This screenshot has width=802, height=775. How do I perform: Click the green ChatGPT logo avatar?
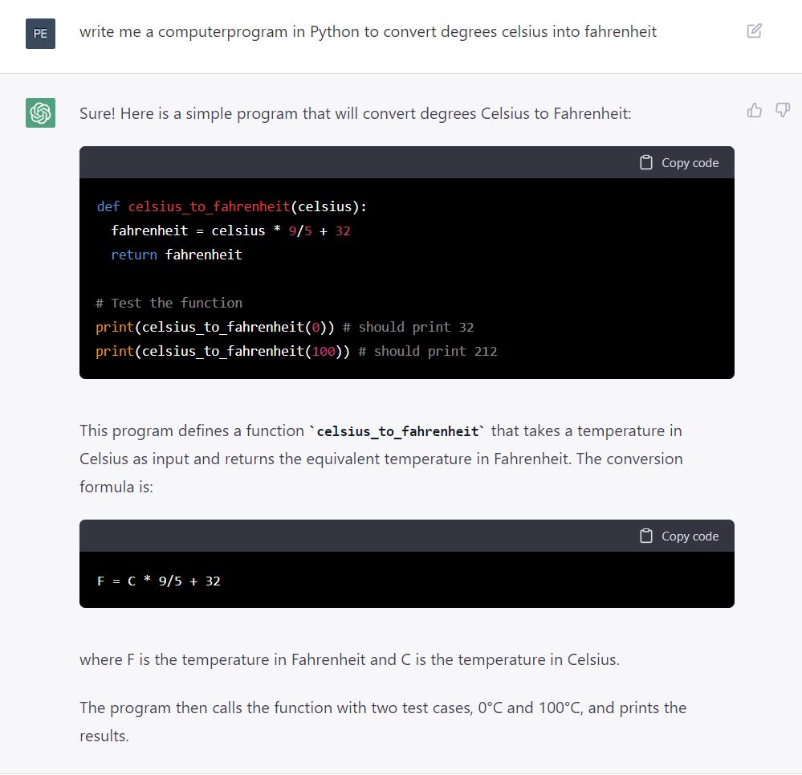click(x=40, y=112)
